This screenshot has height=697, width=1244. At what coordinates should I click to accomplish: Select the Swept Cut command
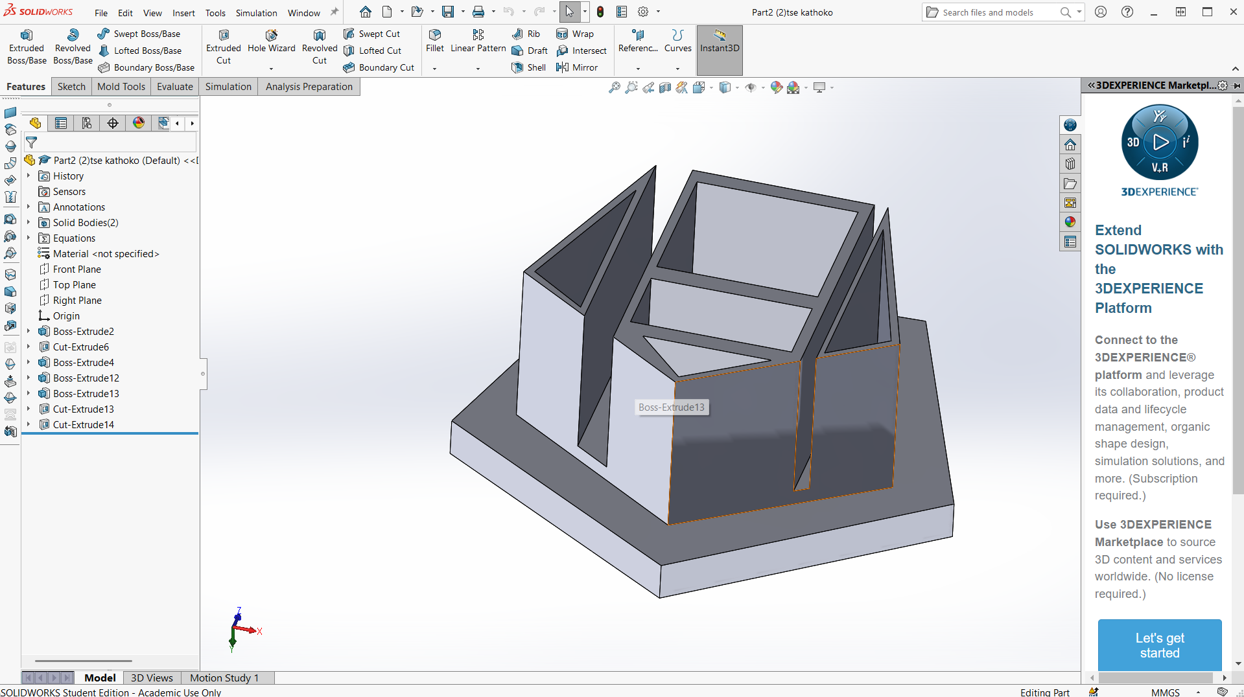click(x=372, y=34)
